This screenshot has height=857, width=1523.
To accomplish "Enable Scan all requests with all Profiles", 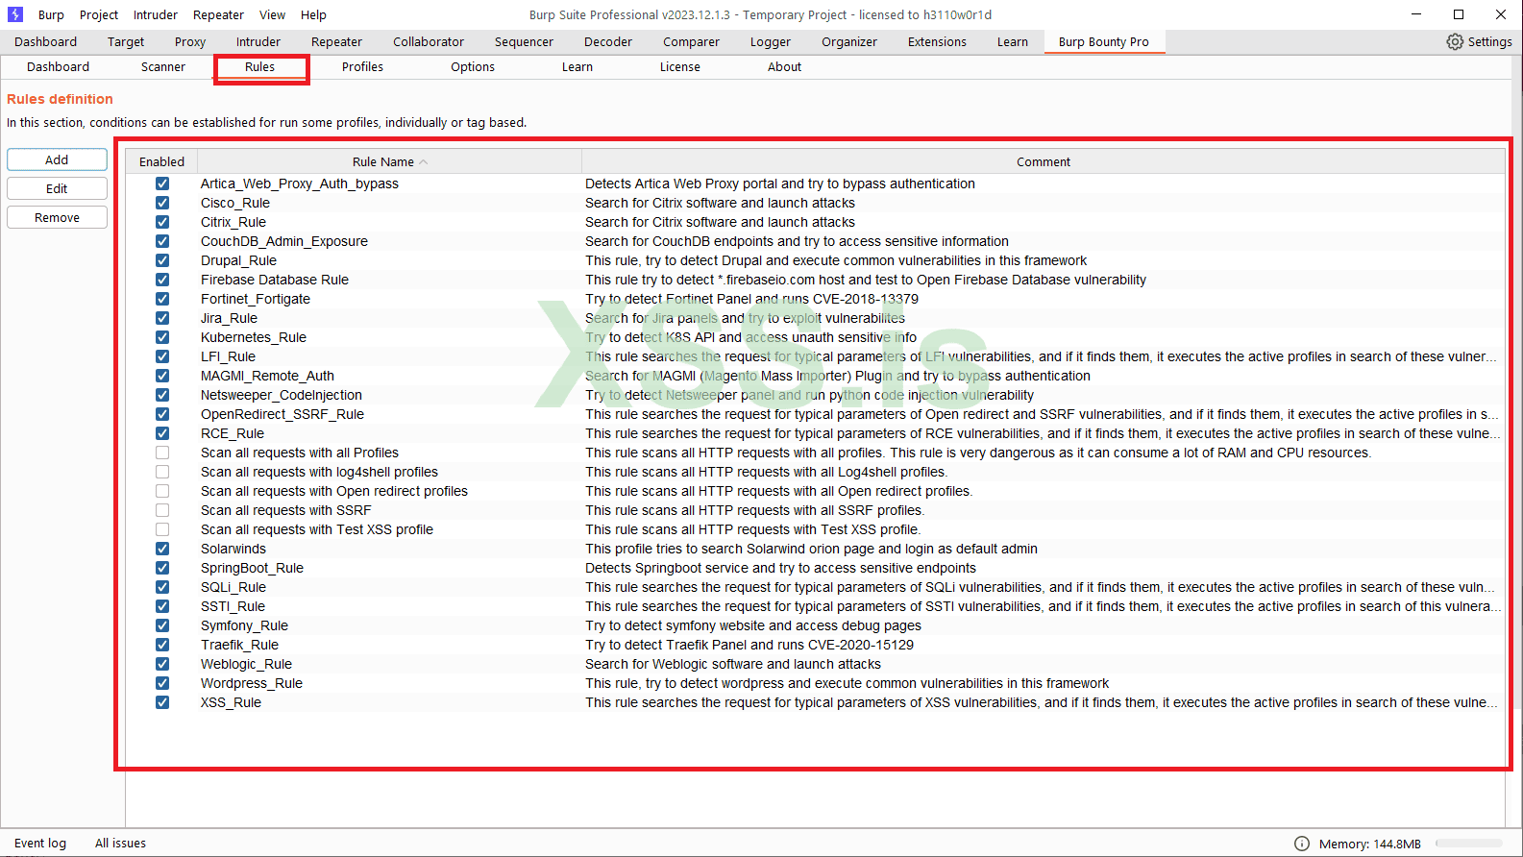I will point(162,453).
